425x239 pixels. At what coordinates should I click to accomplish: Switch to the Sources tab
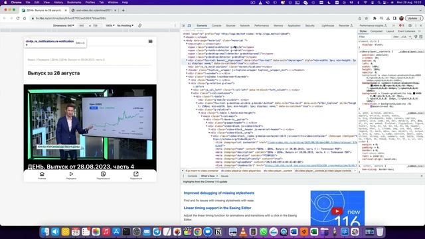230,25
